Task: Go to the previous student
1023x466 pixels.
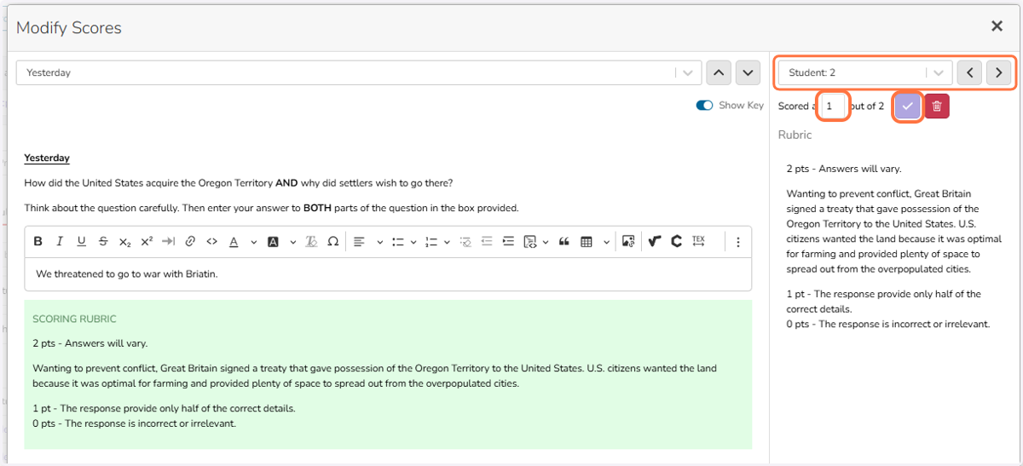Action: click(969, 72)
